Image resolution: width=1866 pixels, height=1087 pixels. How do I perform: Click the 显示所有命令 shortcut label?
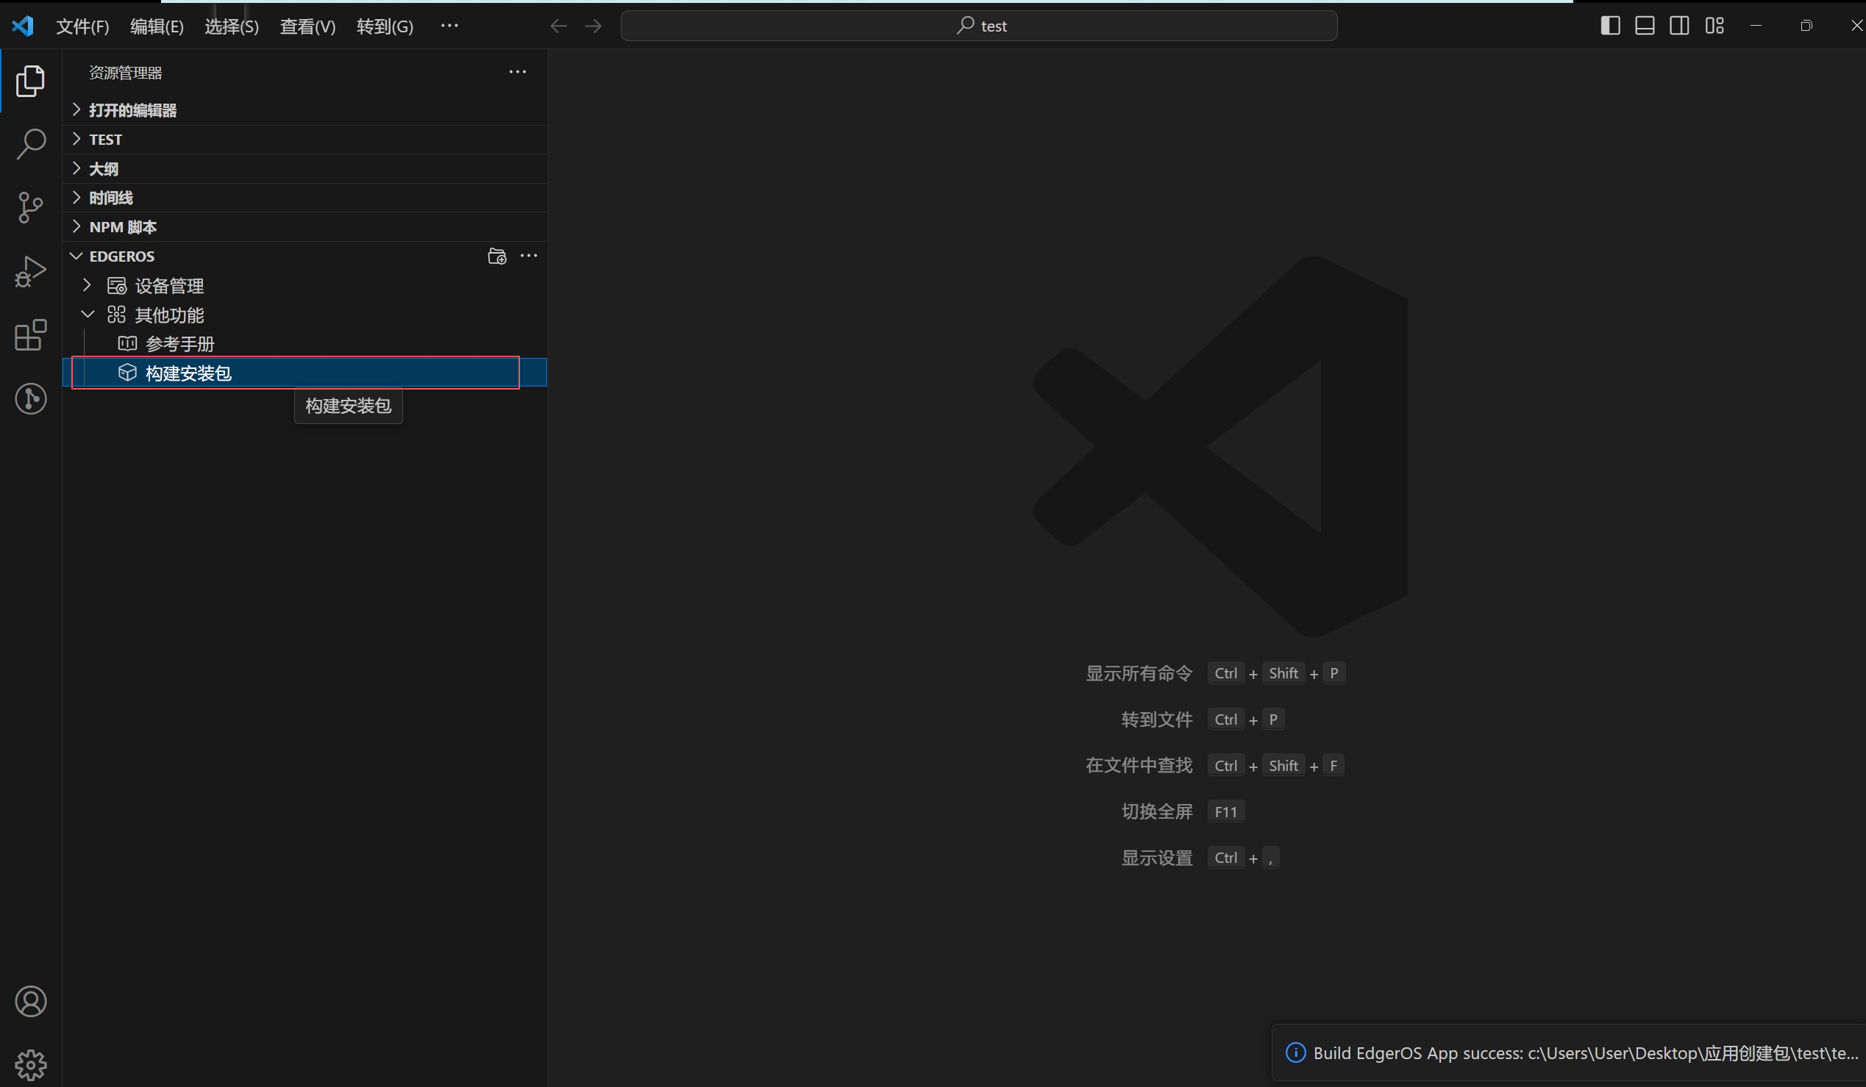point(1139,673)
